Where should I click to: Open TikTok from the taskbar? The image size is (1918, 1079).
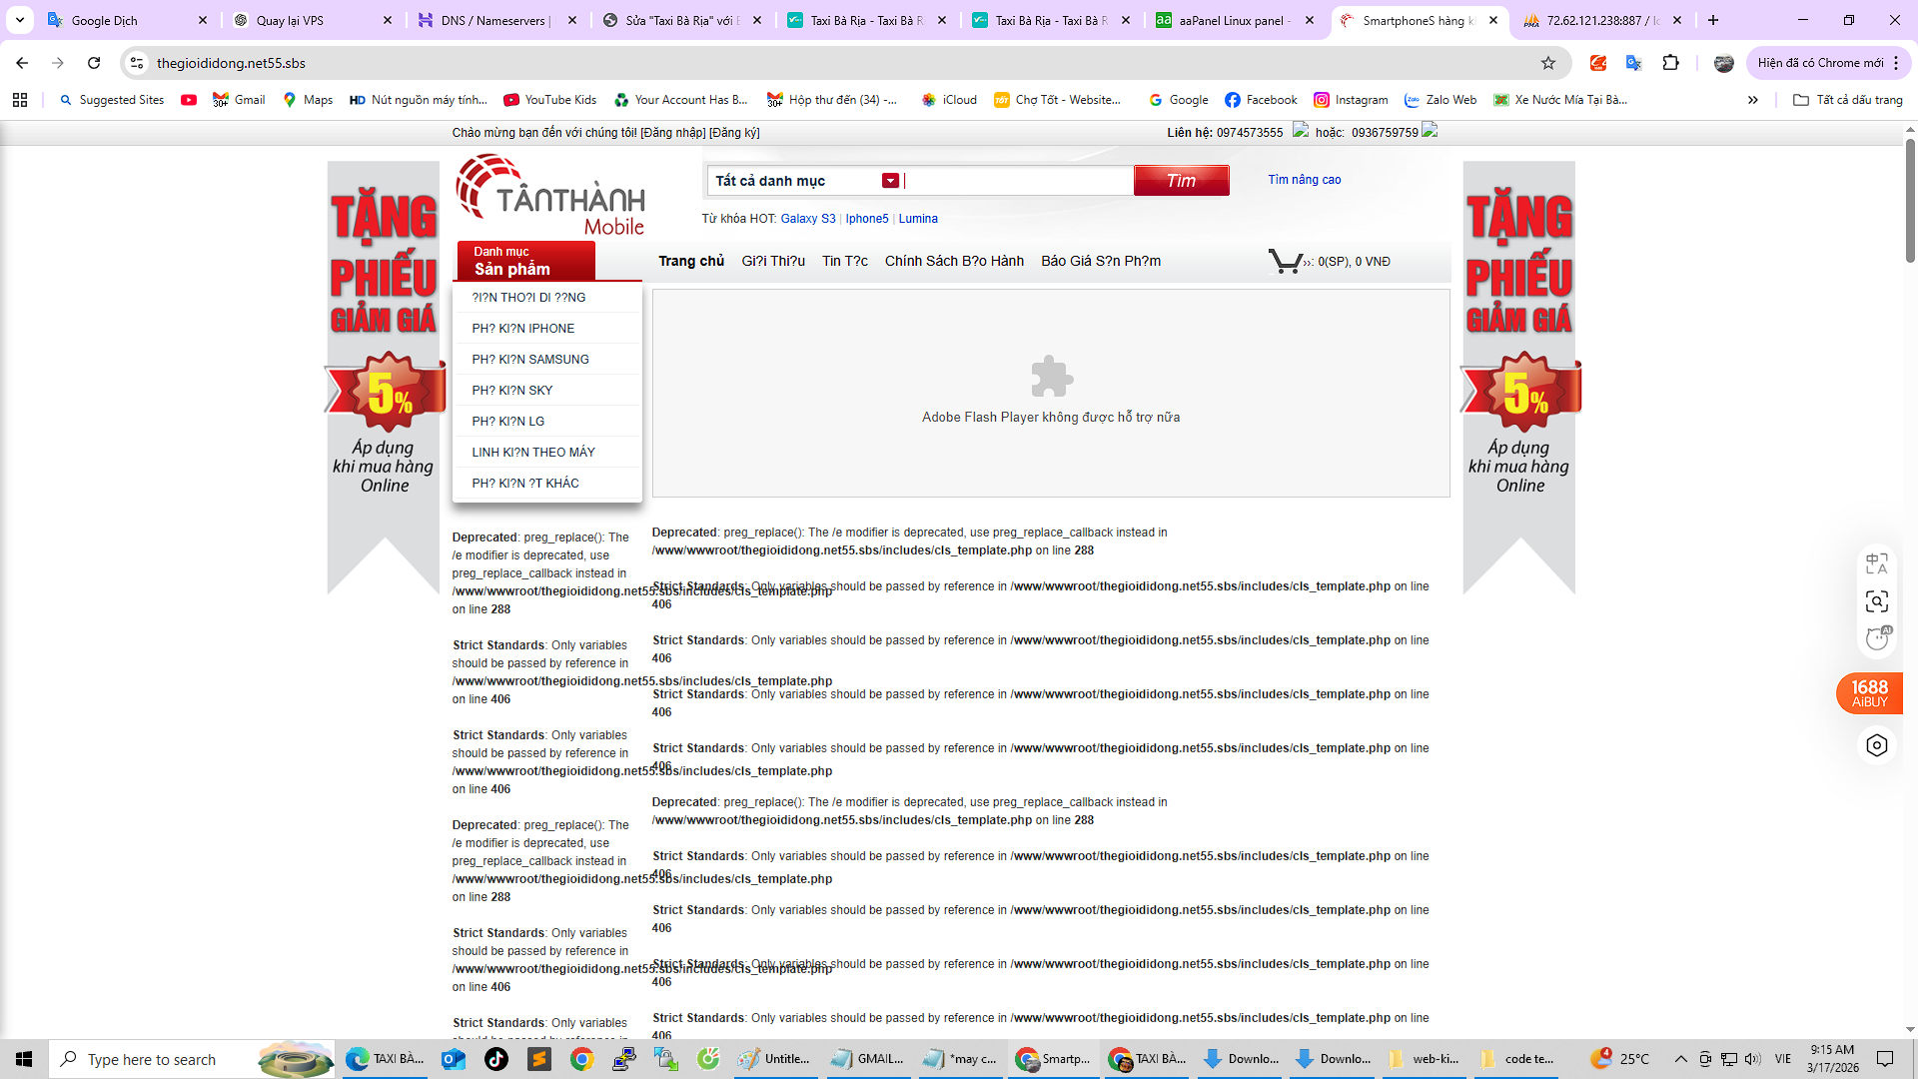pyautogui.click(x=496, y=1059)
